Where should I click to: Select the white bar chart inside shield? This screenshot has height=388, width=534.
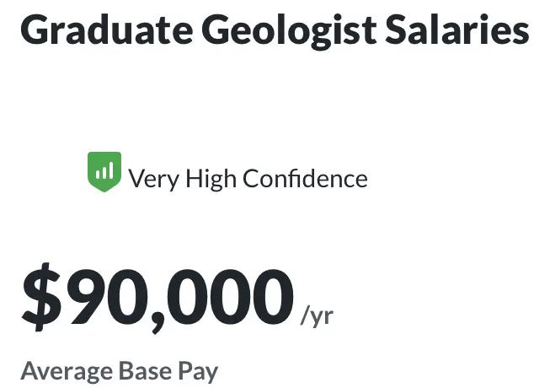[x=104, y=170]
